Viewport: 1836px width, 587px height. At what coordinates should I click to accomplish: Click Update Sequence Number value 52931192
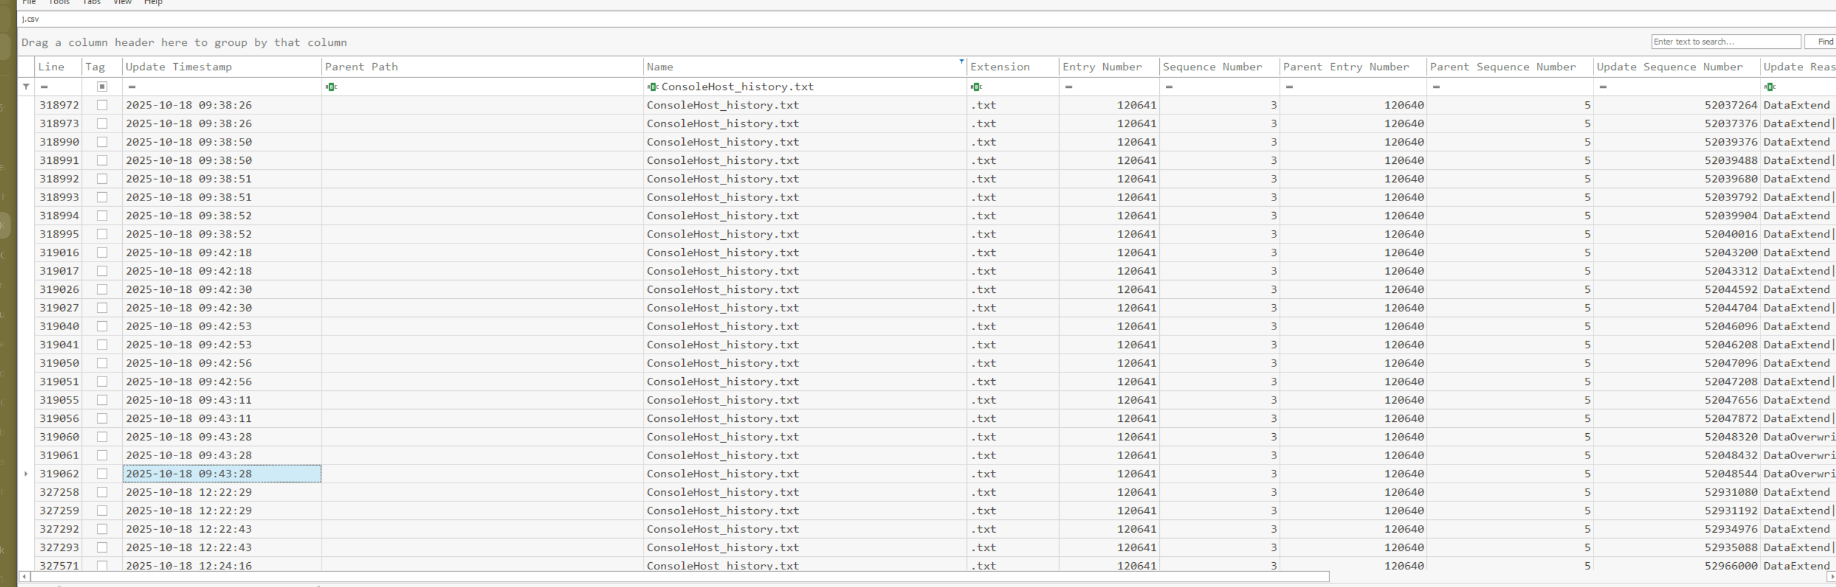[1730, 511]
